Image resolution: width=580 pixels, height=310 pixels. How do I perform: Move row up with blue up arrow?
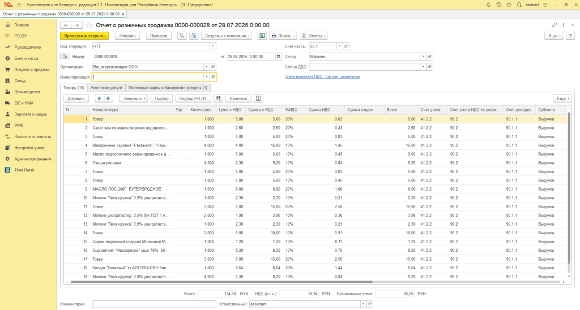click(x=99, y=98)
